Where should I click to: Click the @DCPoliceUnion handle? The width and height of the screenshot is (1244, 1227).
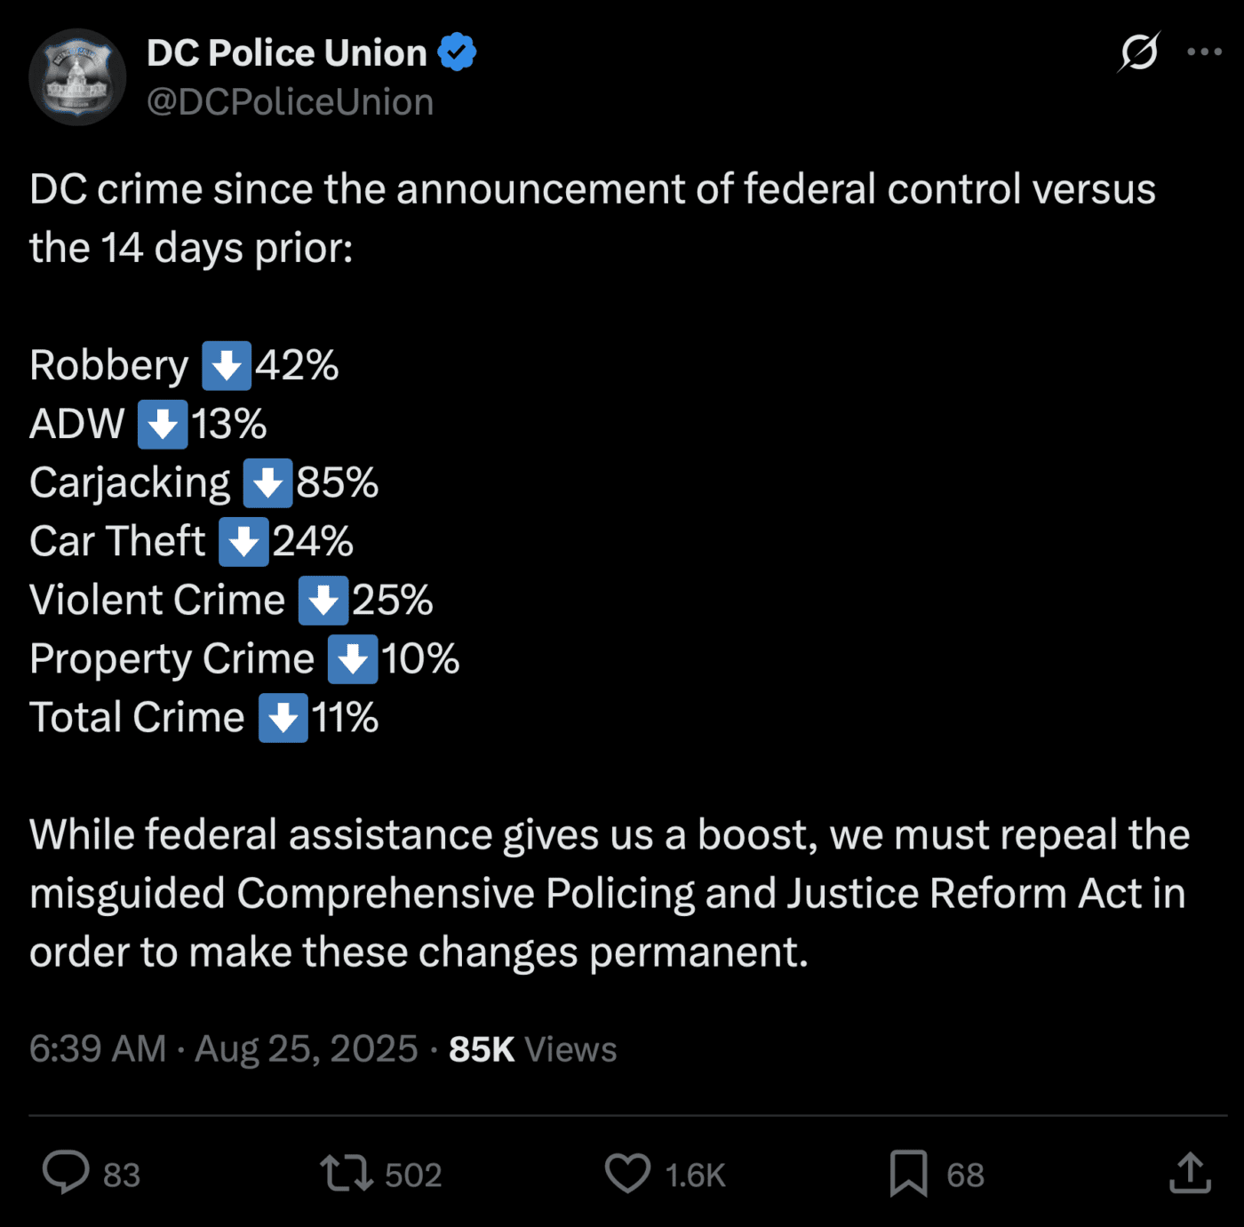coord(290,102)
